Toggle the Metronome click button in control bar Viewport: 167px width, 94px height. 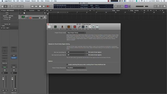click(129, 6)
